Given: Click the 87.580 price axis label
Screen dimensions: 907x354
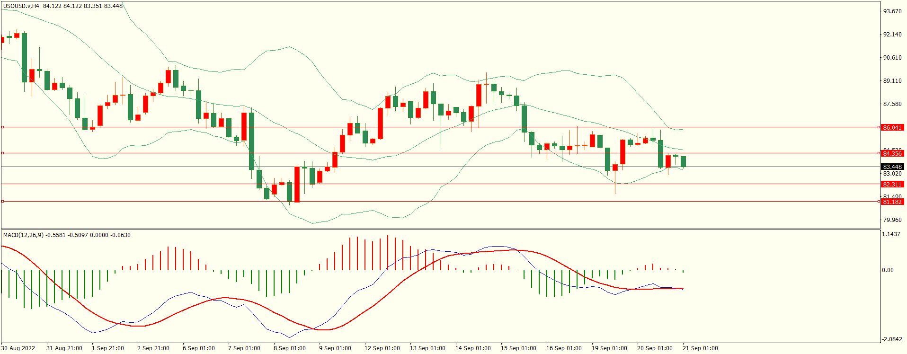Looking at the screenshot, I should coord(892,104).
